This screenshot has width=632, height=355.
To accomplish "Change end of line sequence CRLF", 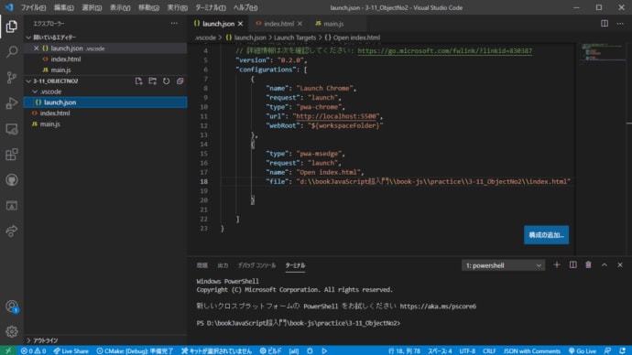I will 489,350.
